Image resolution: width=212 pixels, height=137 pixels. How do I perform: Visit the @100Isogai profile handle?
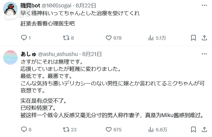coord(57,6)
